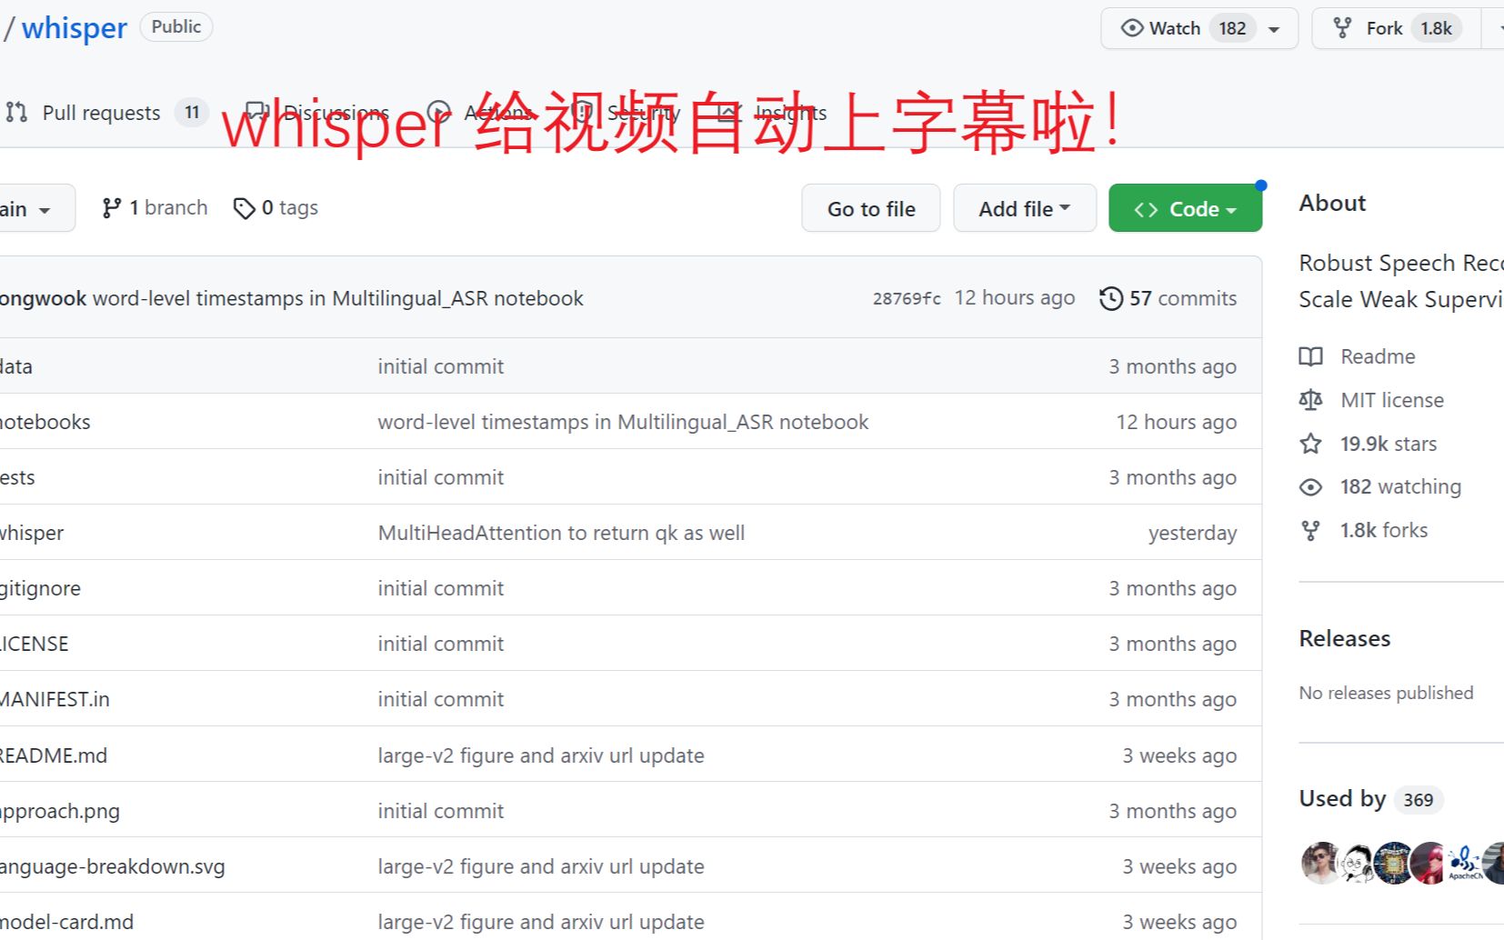This screenshot has width=1504, height=940.
Task: Click the tag icon beside 0 tags
Action: click(244, 208)
